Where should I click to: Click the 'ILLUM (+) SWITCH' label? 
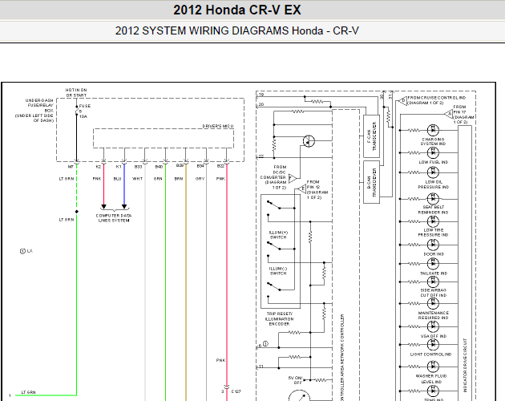pos(278,235)
